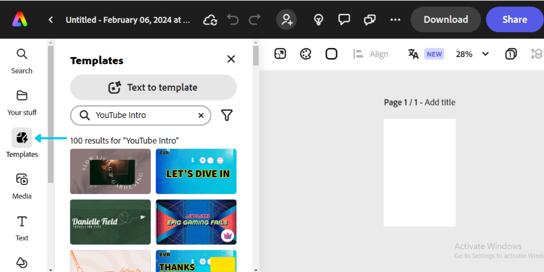This screenshot has width=544, height=272.
Task: Open Search in the left sidebar
Action: point(22,61)
